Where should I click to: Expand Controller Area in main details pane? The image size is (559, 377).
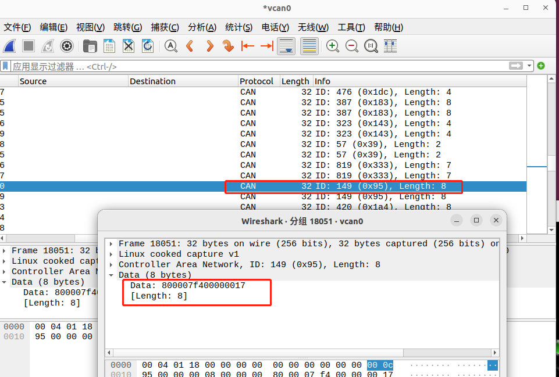pos(4,272)
